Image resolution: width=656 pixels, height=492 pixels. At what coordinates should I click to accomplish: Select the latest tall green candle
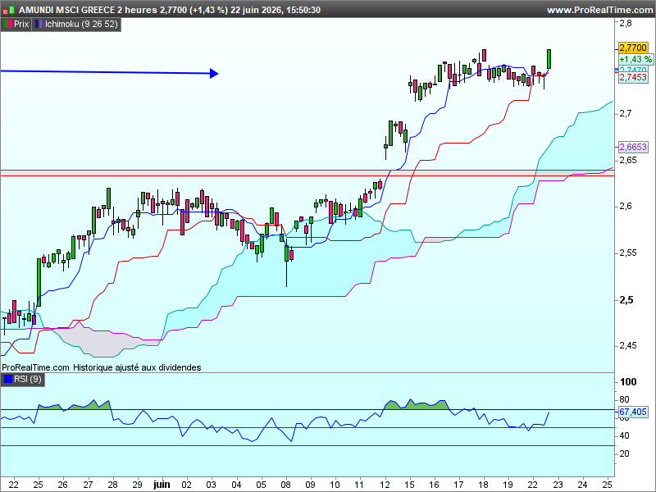pos(549,59)
